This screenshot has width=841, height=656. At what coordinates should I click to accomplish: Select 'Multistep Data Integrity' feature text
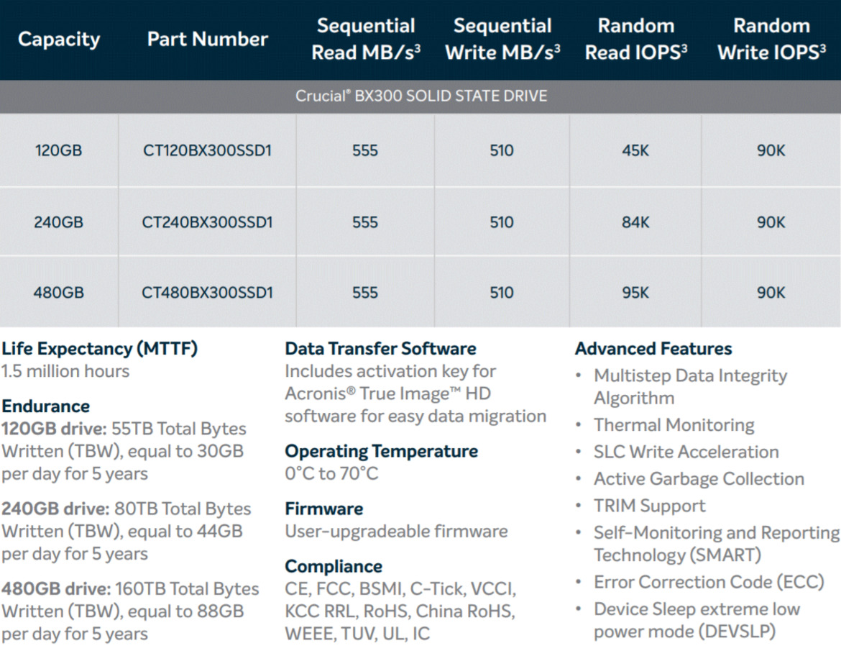pos(691,375)
